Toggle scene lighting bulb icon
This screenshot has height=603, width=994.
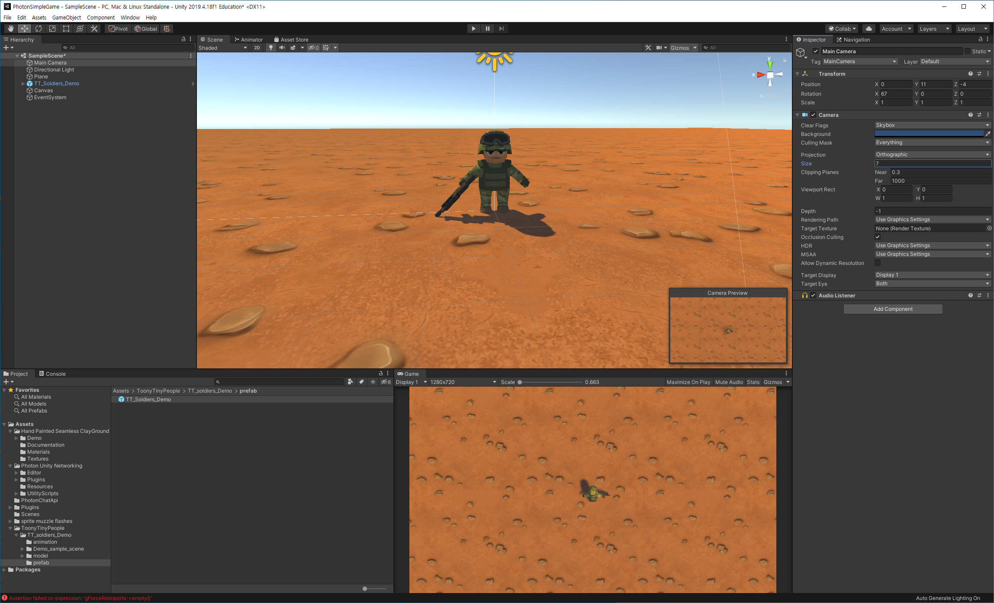[271, 48]
